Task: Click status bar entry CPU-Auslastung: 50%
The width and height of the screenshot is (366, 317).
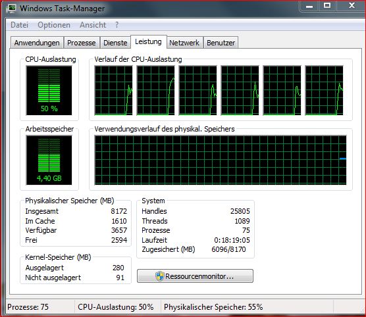Action: tap(116, 307)
